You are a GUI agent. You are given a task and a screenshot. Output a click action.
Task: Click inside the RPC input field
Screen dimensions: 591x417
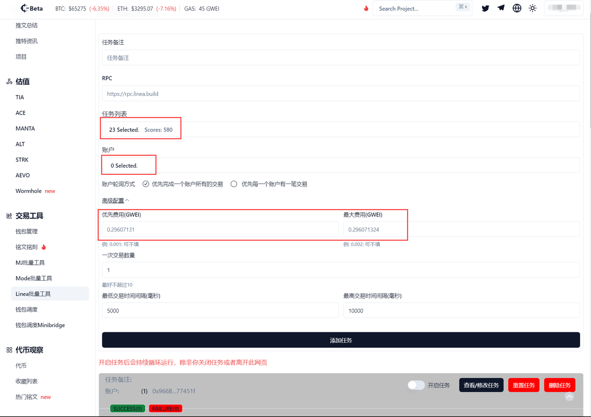coord(341,93)
